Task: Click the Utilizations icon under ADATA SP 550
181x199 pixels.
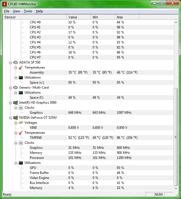Action: (x=21, y=77)
